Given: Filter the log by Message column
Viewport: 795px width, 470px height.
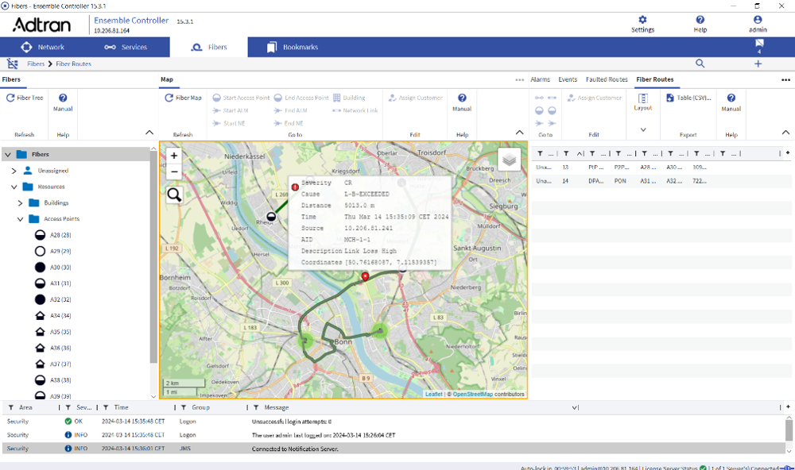Looking at the screenshot, I should pyautogui.click(x=256, y=408).
